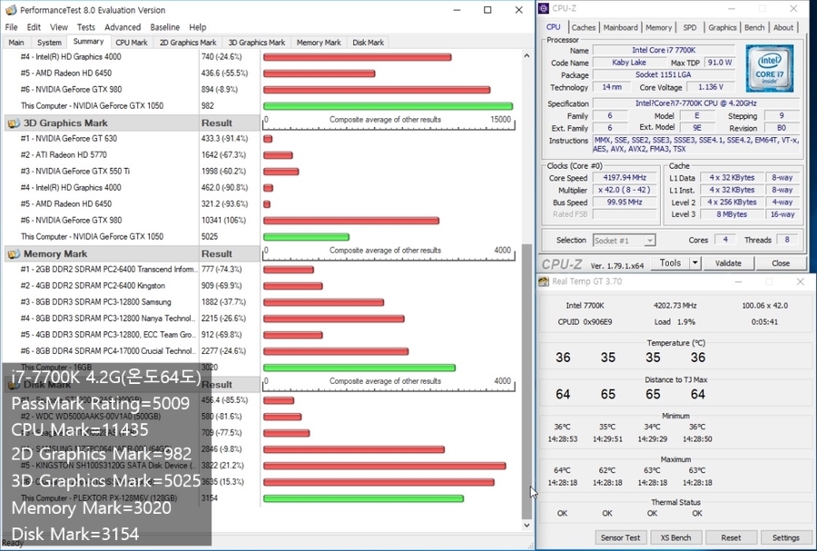Select the 2D Graphics Mark tab
Viewport: 817px width, 551px height.
click(188, 43)
